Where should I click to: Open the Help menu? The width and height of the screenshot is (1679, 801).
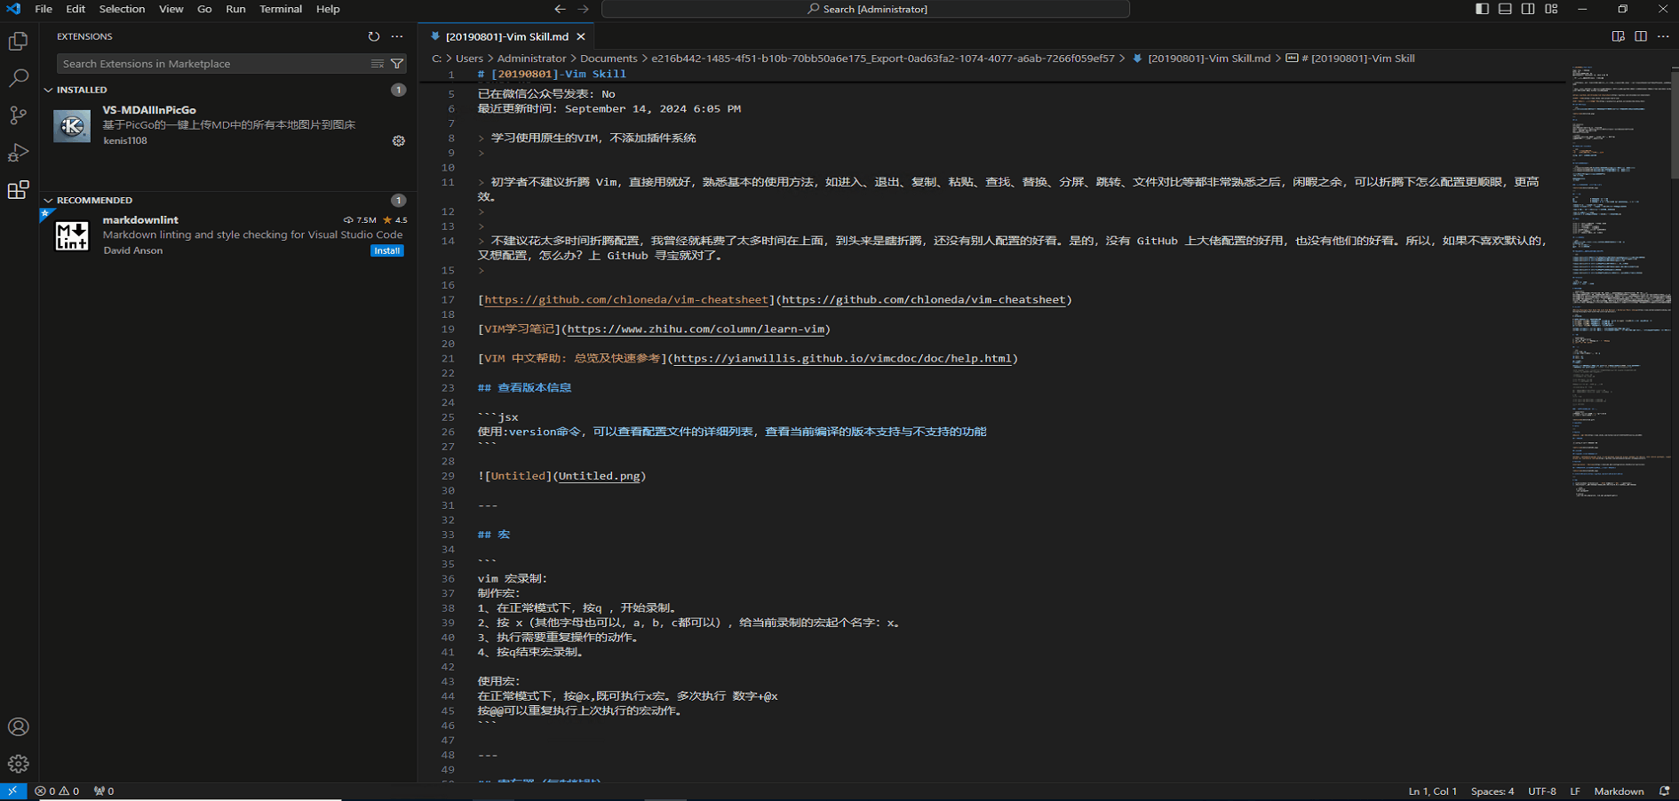tap(328, 9)
